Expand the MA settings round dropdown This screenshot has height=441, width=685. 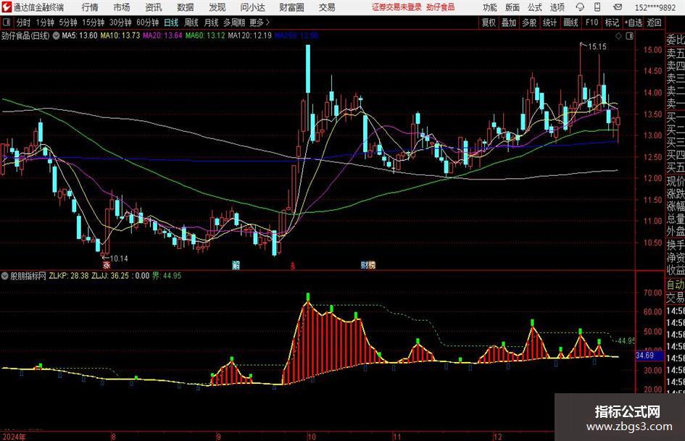(x=56, y=35)
